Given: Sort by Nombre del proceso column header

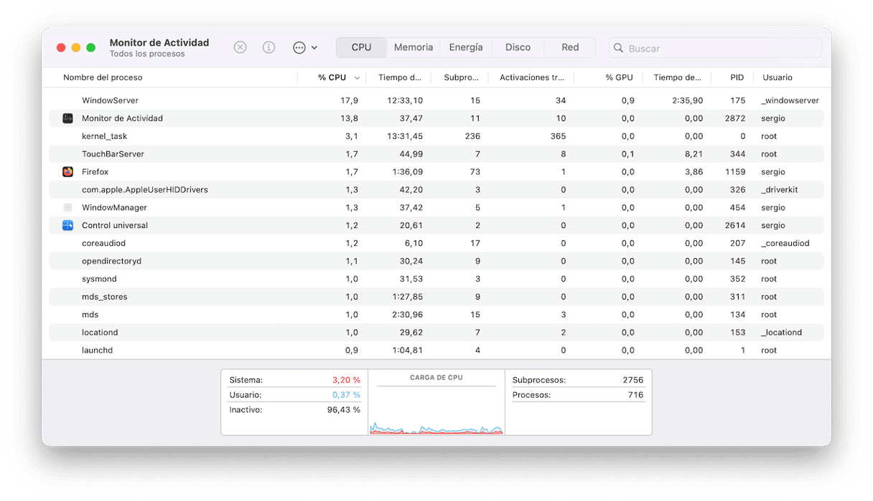Looking at the screenshot, I should pos(103,77).
